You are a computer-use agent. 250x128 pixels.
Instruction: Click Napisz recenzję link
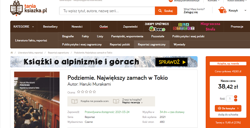tap(132, 103)
